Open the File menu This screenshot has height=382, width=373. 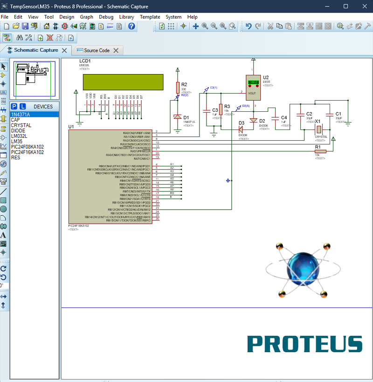tap(5, 17)
